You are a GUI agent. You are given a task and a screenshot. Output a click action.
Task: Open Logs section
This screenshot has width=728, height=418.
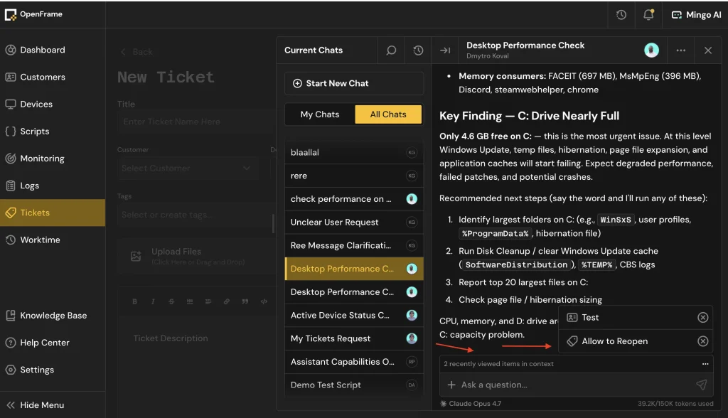(x=53, y=186)
